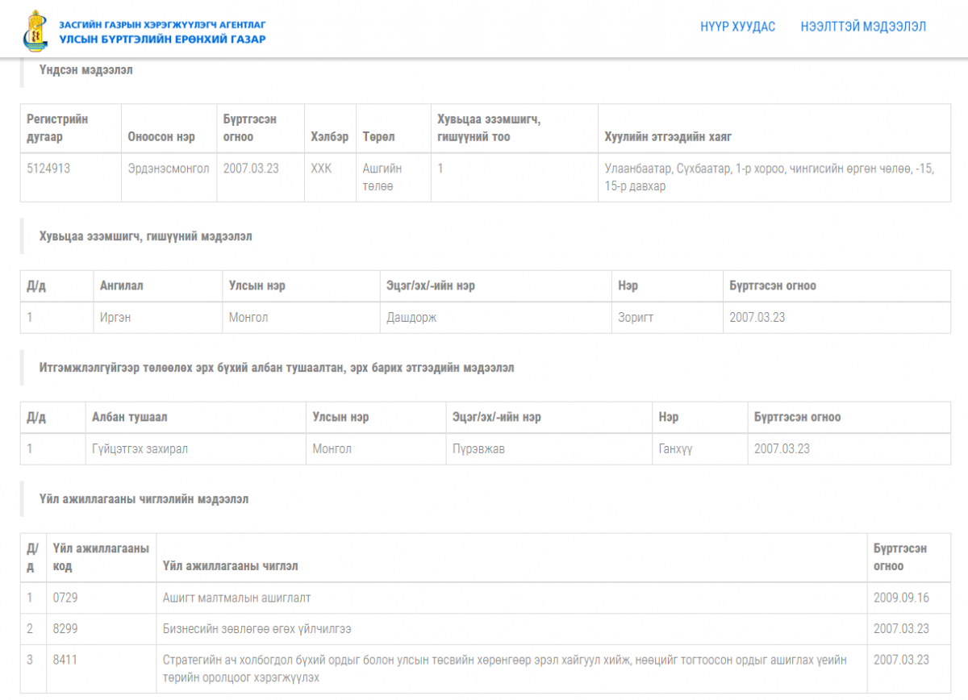The width and height of the screenshot is (968, 700).
Task: Select the surname Пүрэвжав
Action: point(475,448)
